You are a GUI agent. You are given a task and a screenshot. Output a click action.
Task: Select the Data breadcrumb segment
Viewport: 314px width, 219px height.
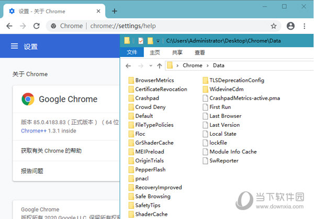(x=218, y=65)
